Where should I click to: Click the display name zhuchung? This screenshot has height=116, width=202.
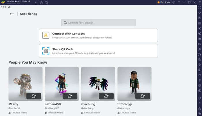88,104
